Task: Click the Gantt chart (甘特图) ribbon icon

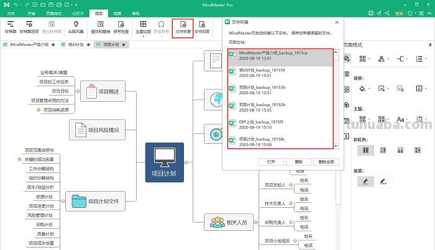Action: (11, 27)
